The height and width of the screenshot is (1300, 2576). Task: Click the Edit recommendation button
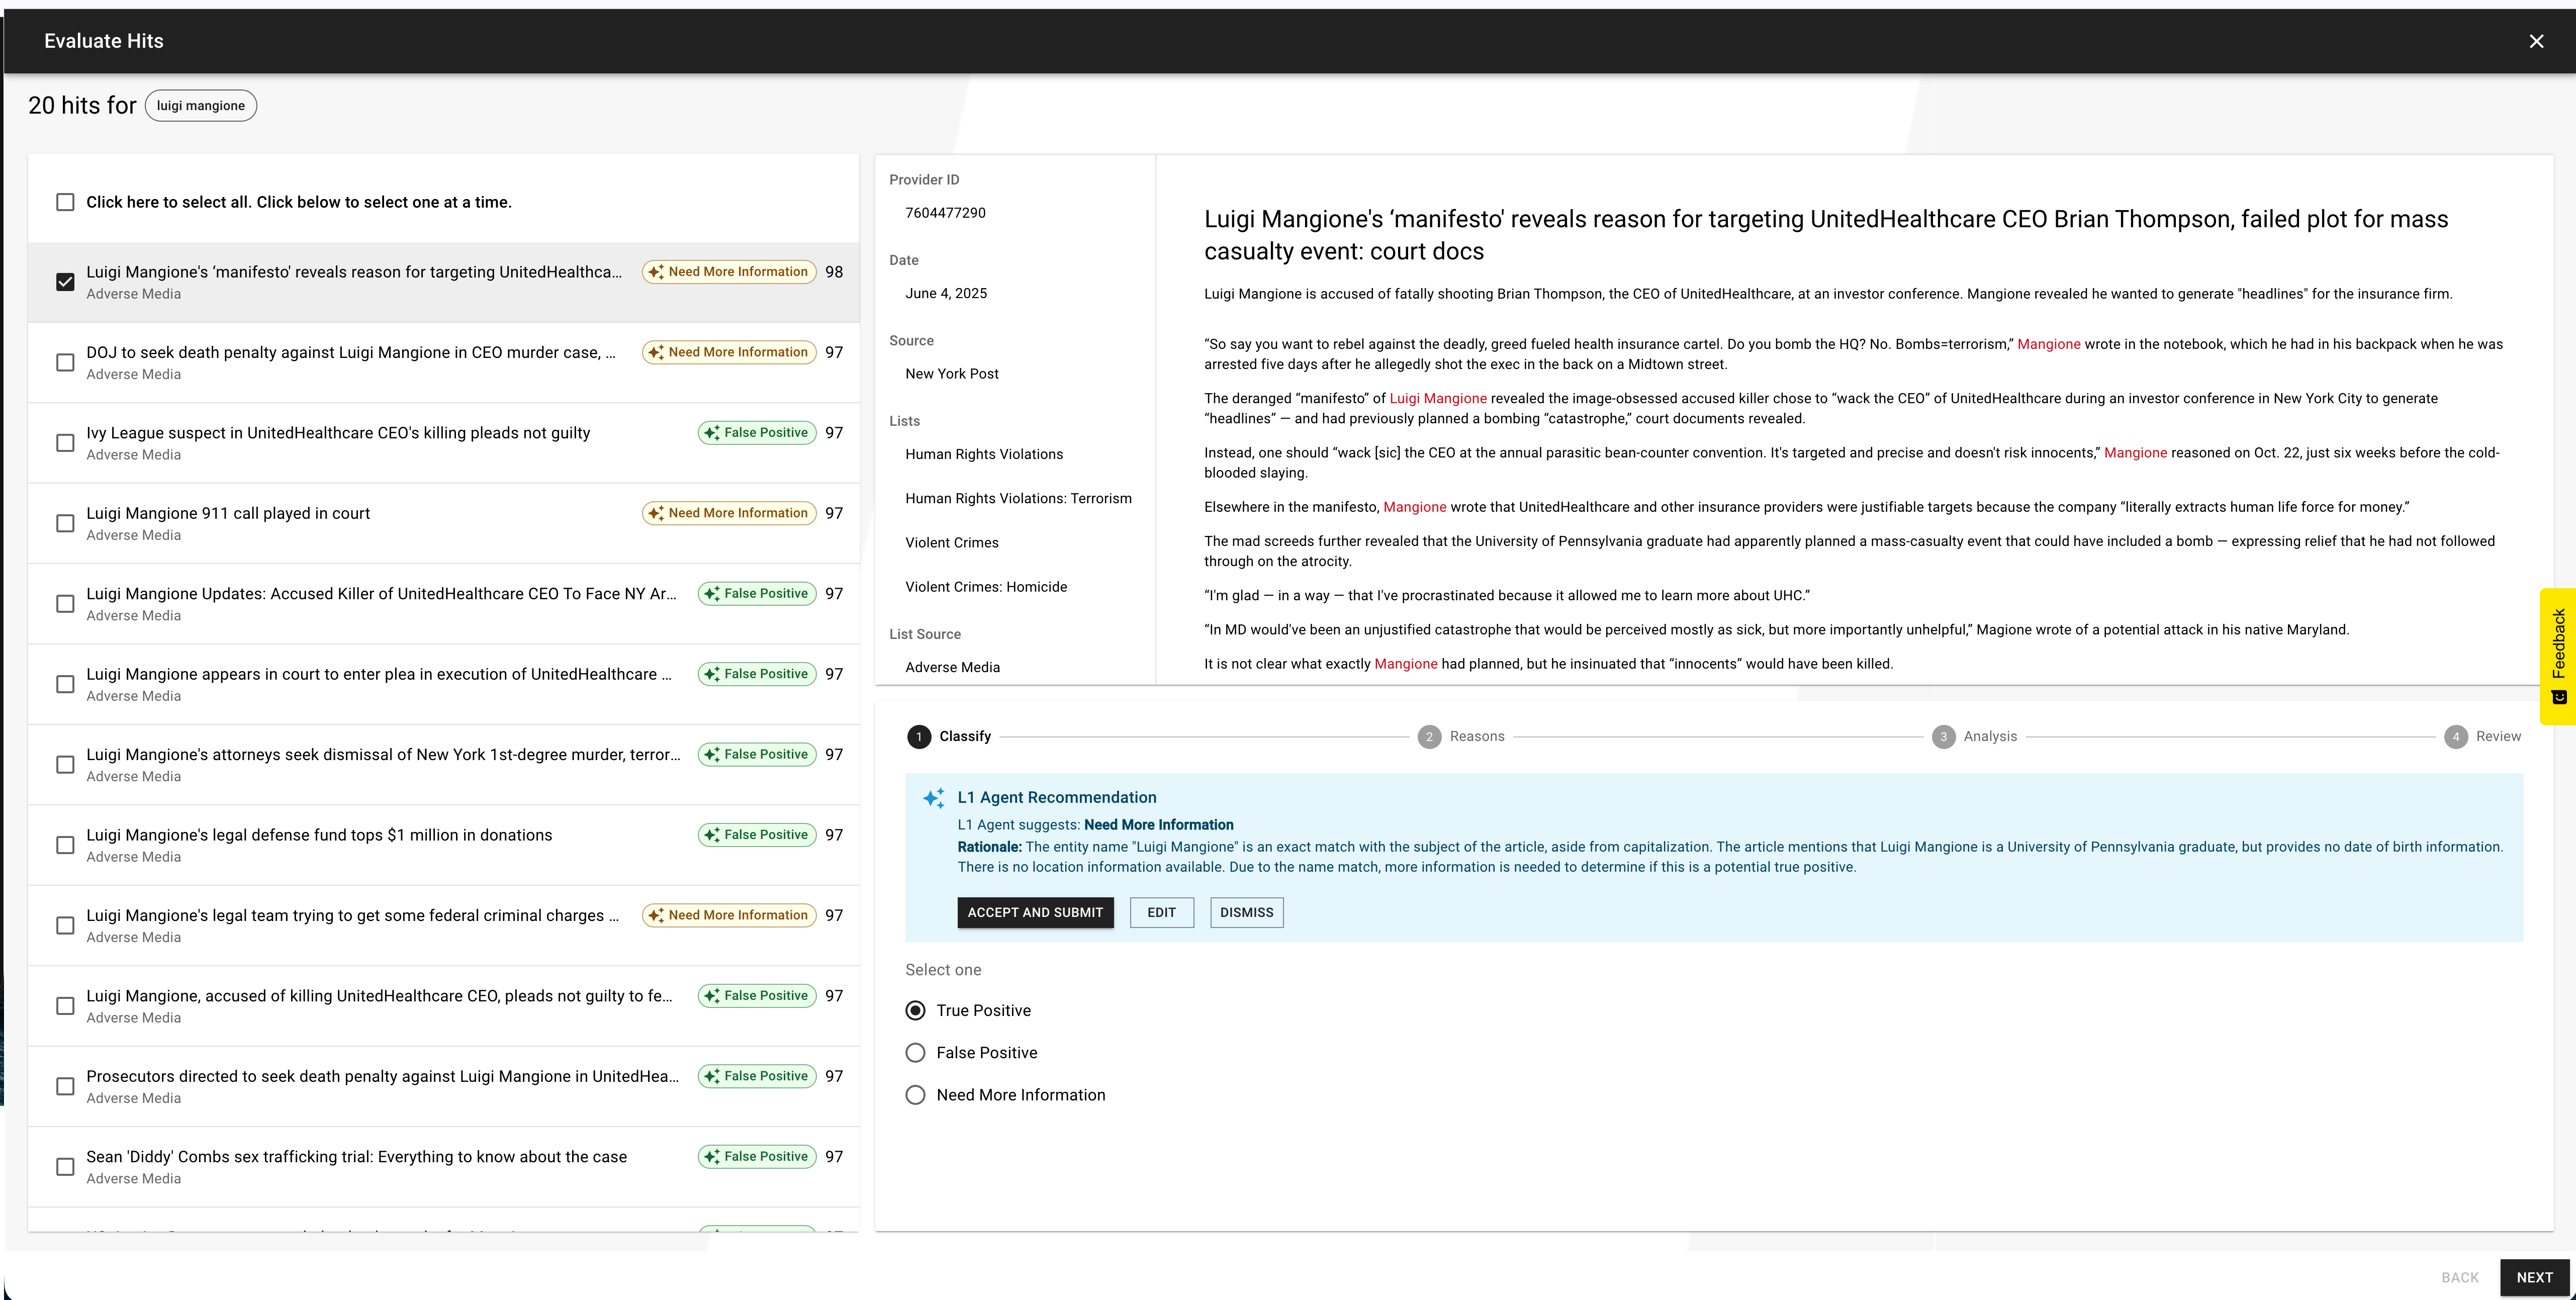click(1161, 912)
